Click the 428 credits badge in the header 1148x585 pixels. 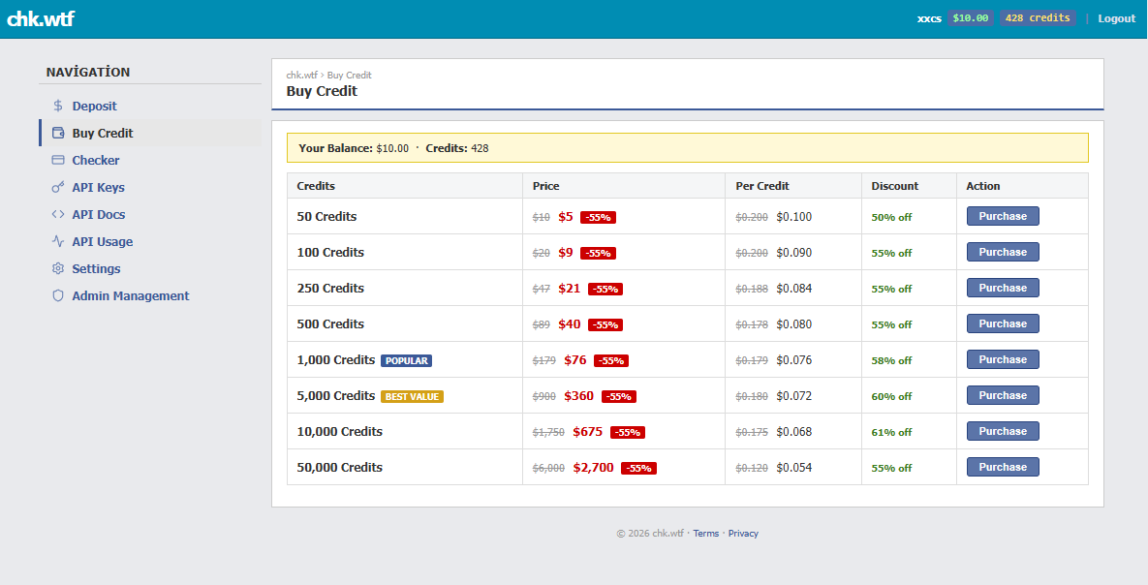pos(1037,17)
